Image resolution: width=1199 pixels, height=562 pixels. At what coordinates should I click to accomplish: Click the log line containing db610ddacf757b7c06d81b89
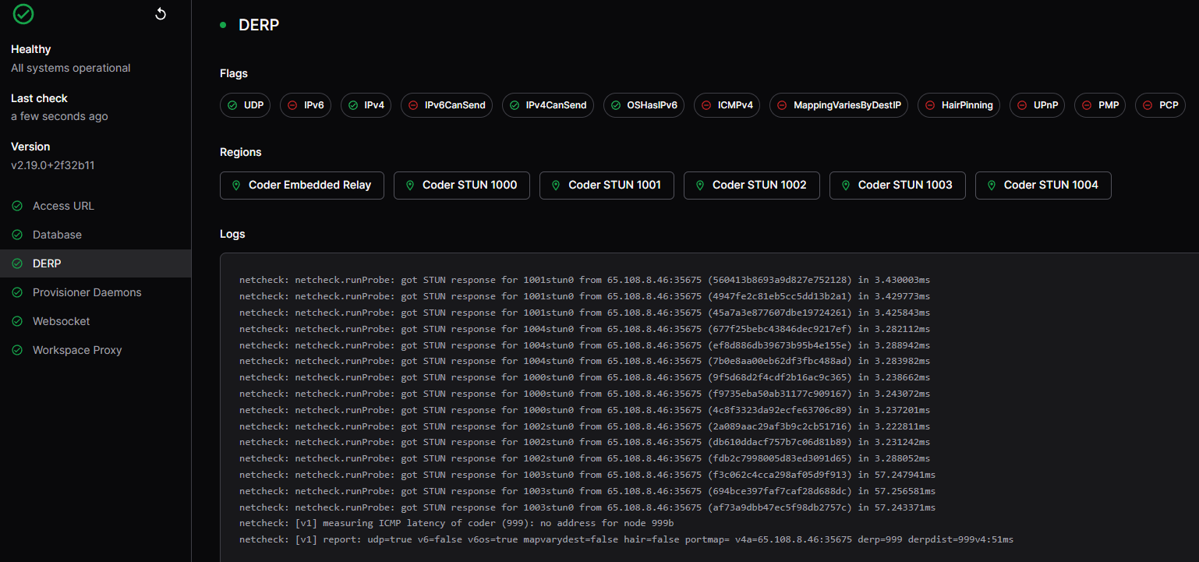(585, 442)
